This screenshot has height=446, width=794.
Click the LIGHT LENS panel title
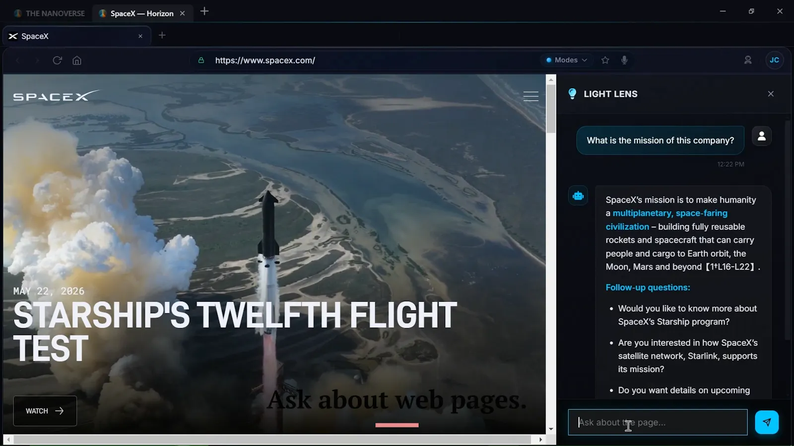[610, 94]
